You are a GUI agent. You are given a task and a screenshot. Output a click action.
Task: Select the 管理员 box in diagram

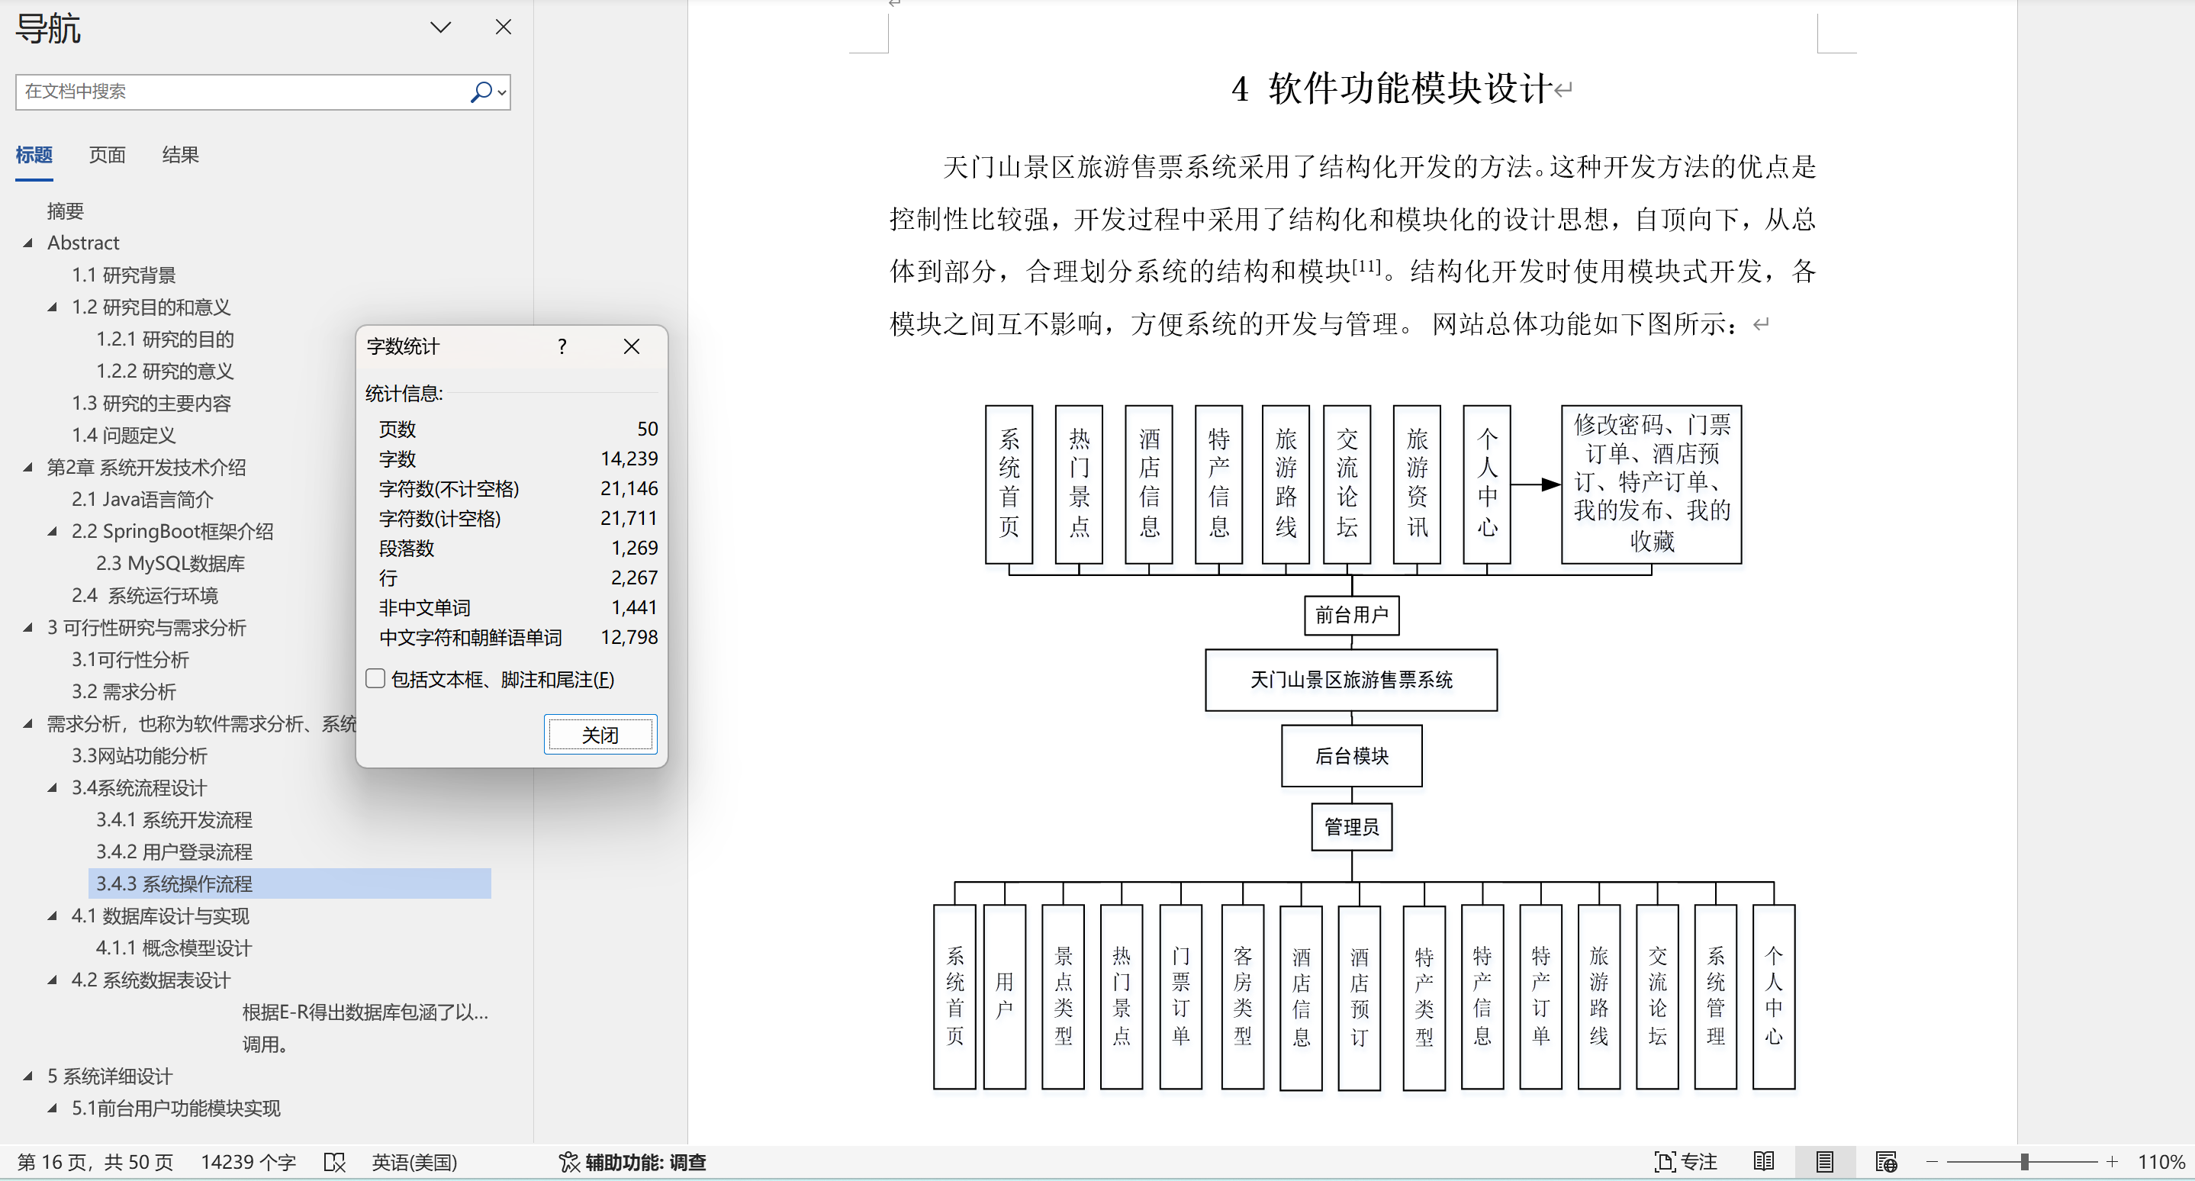tap(1351, 825)
